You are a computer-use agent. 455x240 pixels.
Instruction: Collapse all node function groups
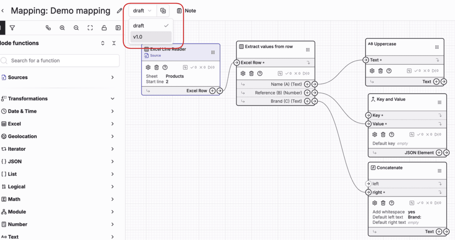tap(114, 43)
